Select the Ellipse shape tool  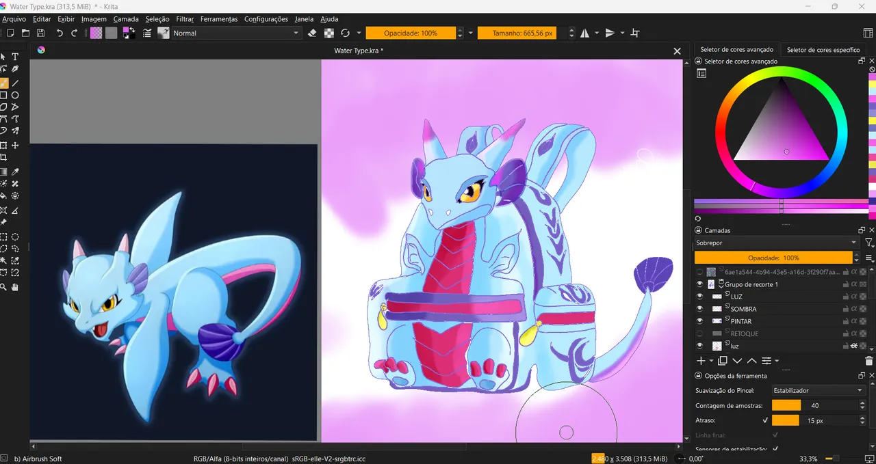(15, 95)
